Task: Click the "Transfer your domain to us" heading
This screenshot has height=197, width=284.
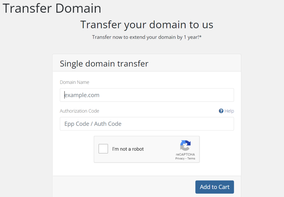Action: 147,25
